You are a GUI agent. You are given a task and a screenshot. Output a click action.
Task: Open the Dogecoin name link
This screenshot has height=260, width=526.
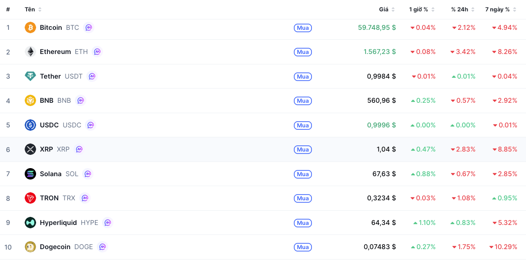[x=55, y=247]
